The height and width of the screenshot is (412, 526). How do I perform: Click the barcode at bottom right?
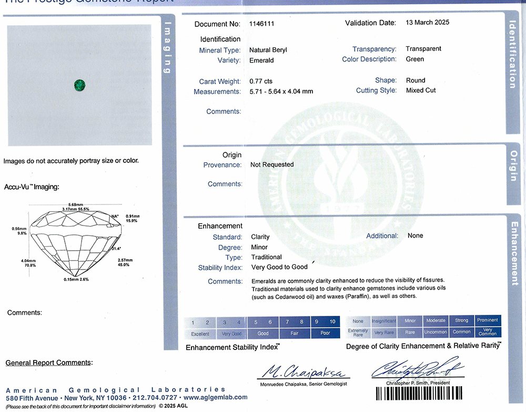[419, 393]
